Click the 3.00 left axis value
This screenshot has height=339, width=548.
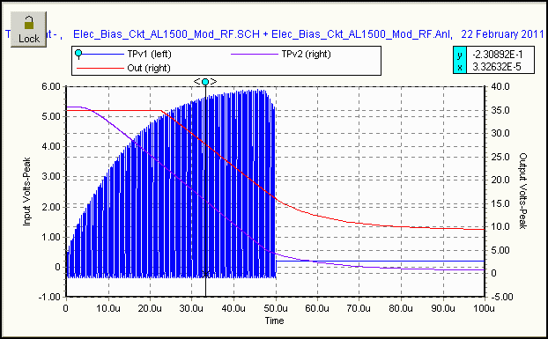(x=51, y=176)
